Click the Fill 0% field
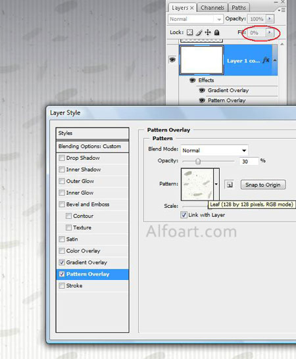Screen dimensions: 296x359 click(x=257, y=33)
